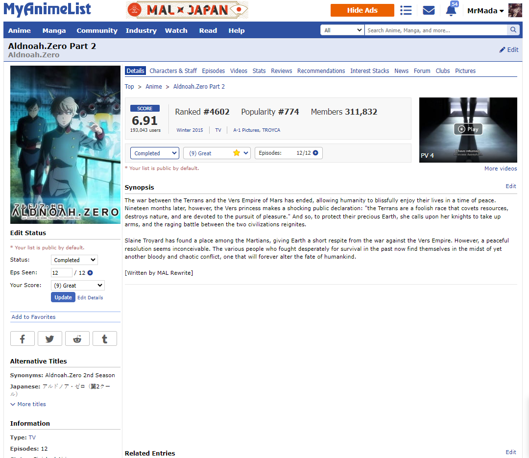The height and width of the screenshot is (458, 529).
Task: Click Aldnoah.Zero Part 2 breadcrumb
Action: pos(199,86)
